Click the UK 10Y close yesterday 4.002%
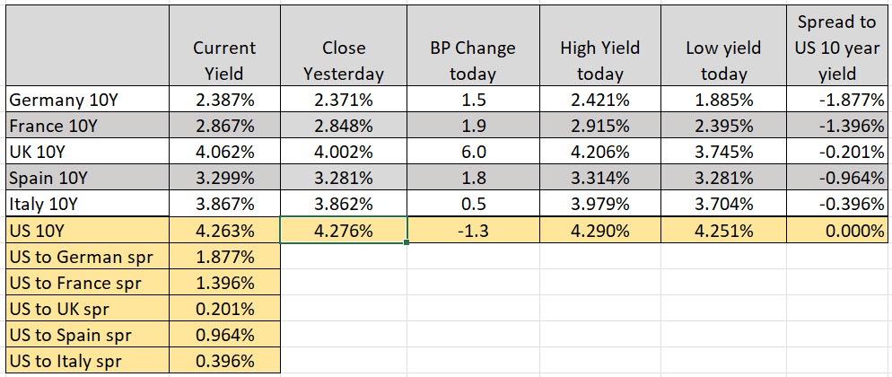Screen dimensions: 892x377 [x=344, y=151]
